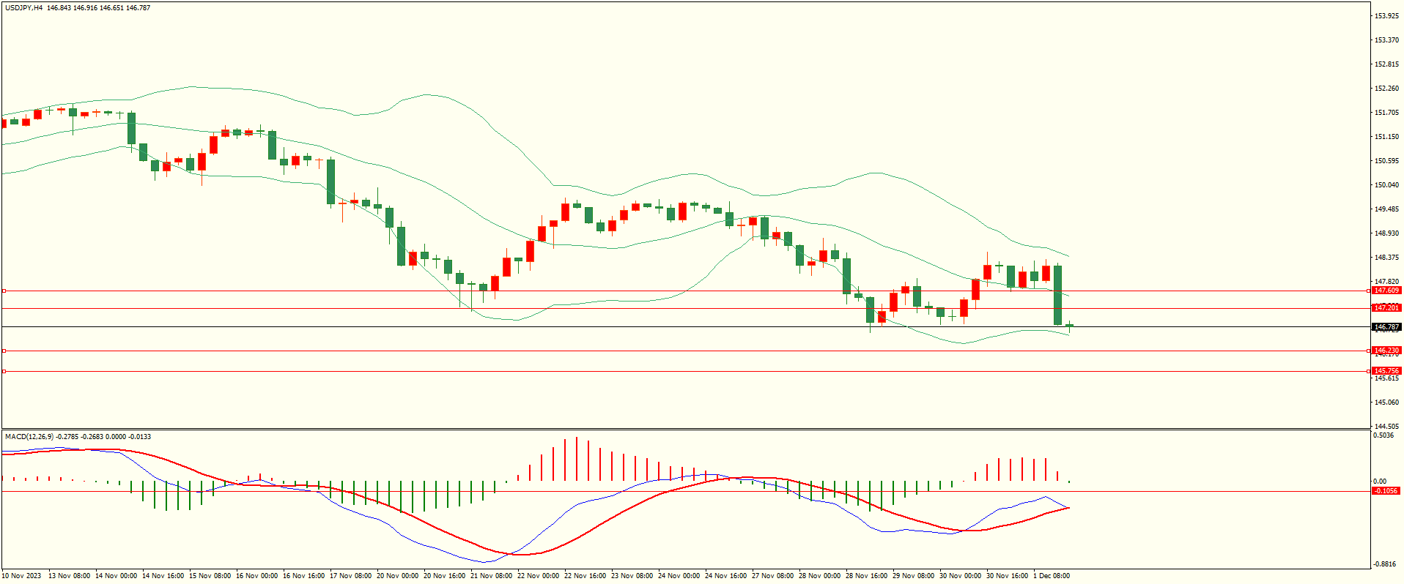Image resolution: width=1404 pixels, height=584 pixels.
Task: Click the 22 Nov 00:00 time label
Action: coord(538,576)
